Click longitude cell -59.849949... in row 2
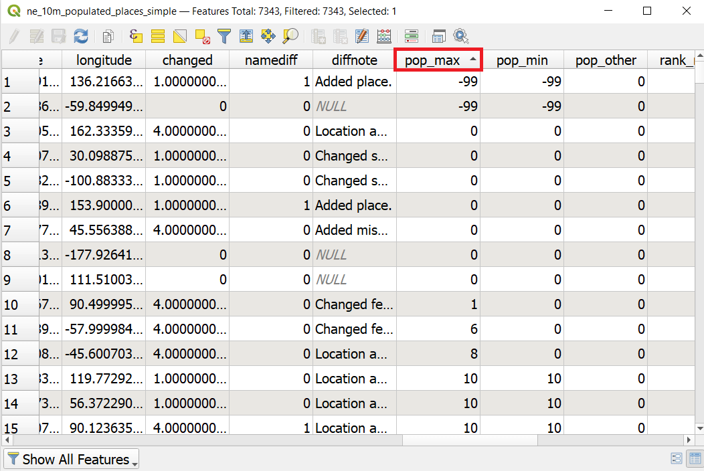Screen dimensions: 704x471 104,106
